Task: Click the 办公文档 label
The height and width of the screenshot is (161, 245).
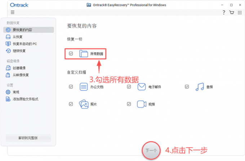Action: click(x=97, y=87)
